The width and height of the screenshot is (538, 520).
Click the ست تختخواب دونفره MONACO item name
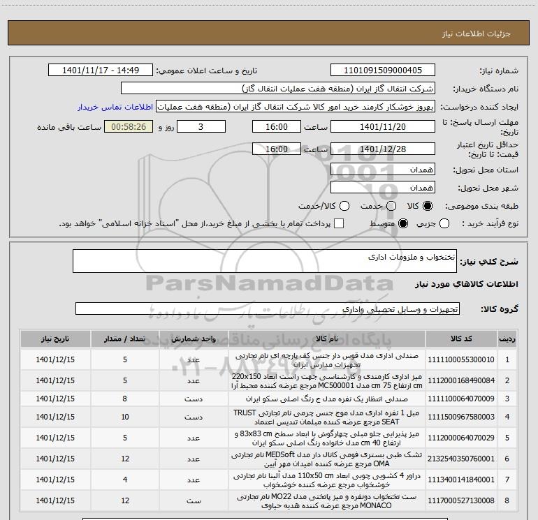tap(327, 500)
